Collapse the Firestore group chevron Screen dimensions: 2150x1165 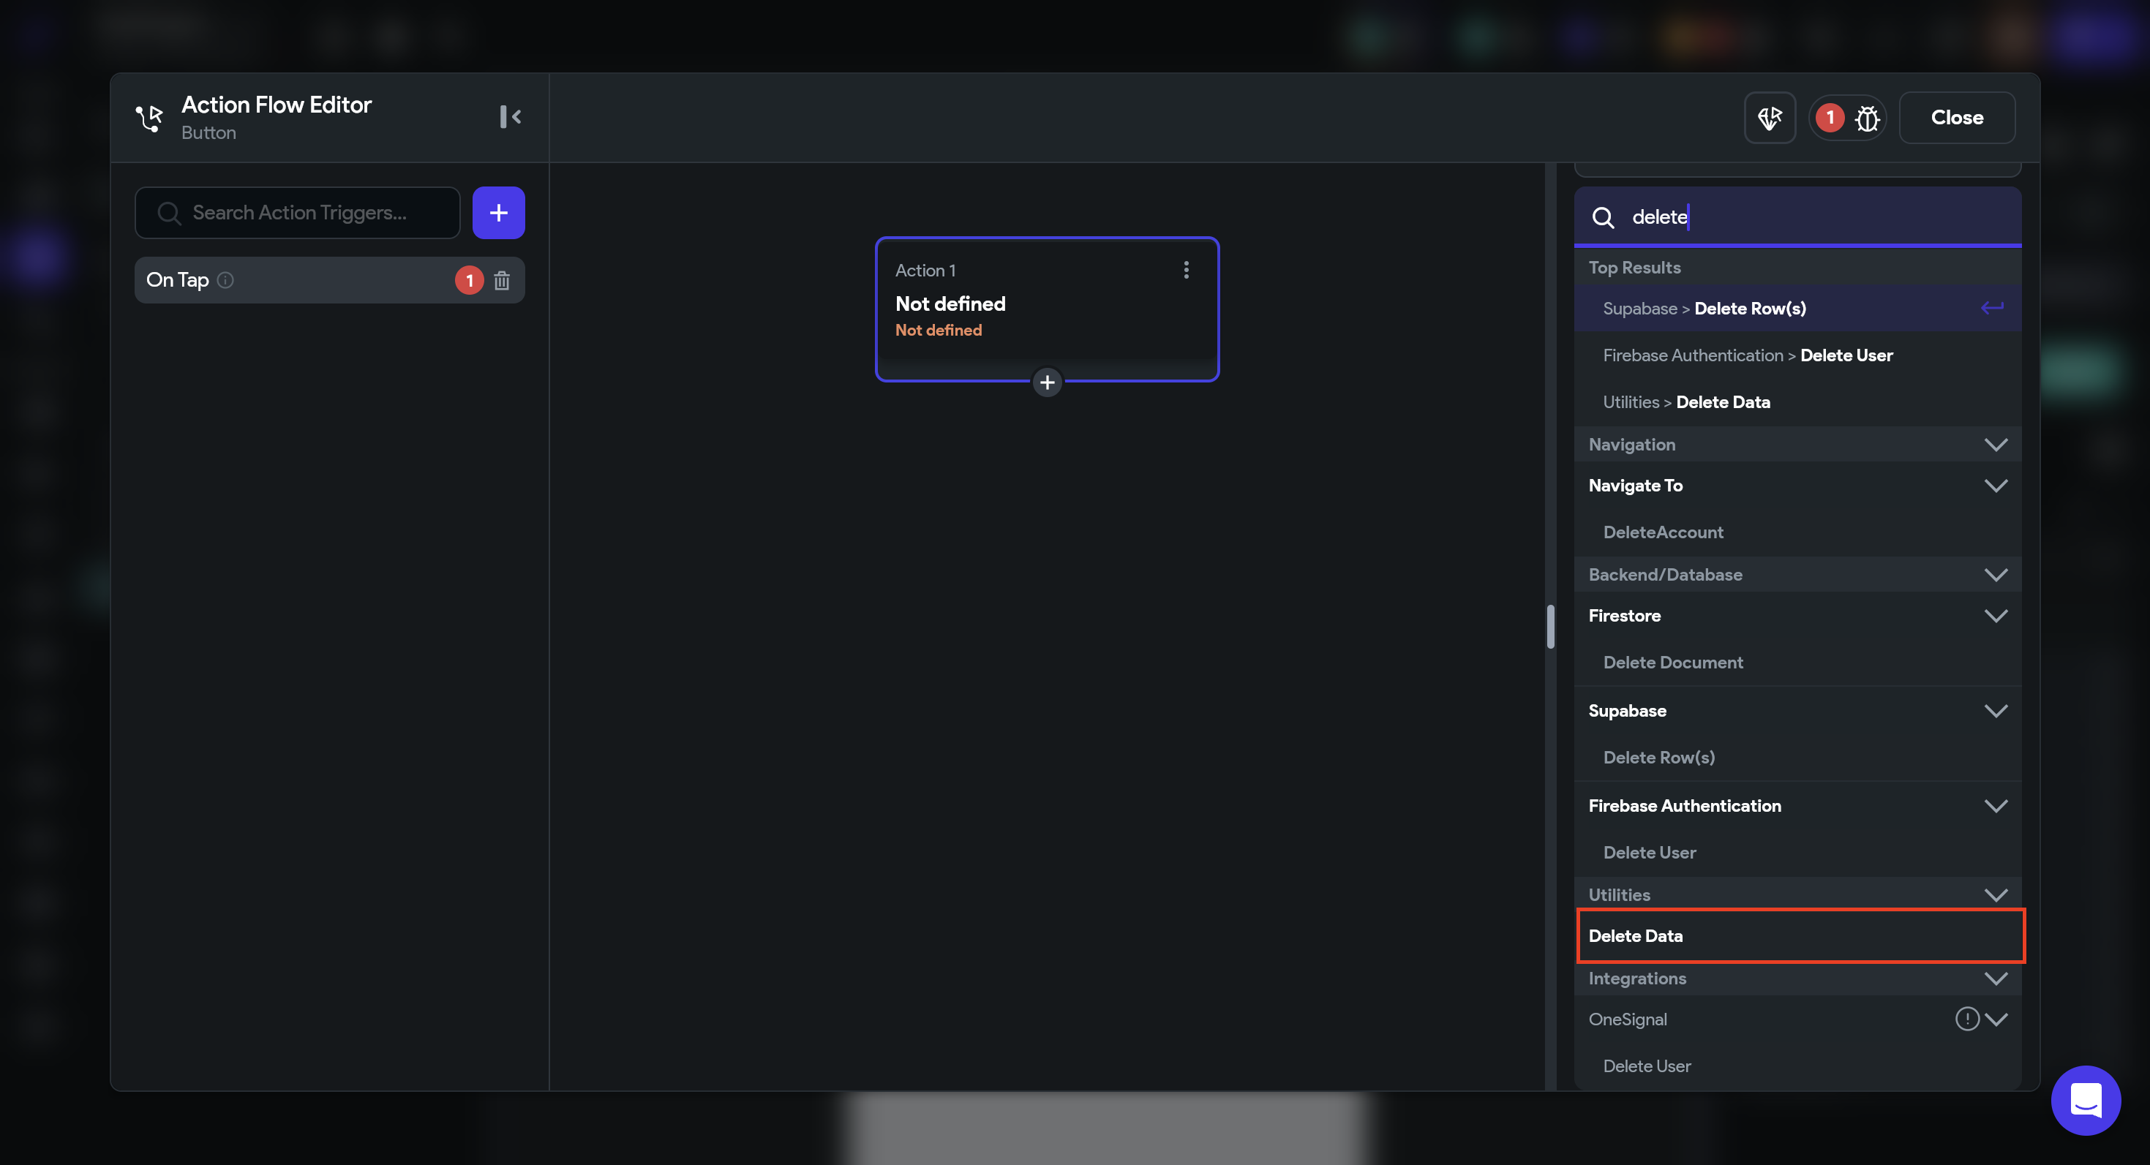point(1996,616)
